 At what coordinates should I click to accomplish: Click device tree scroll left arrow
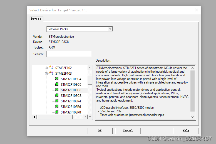(34, 117)
